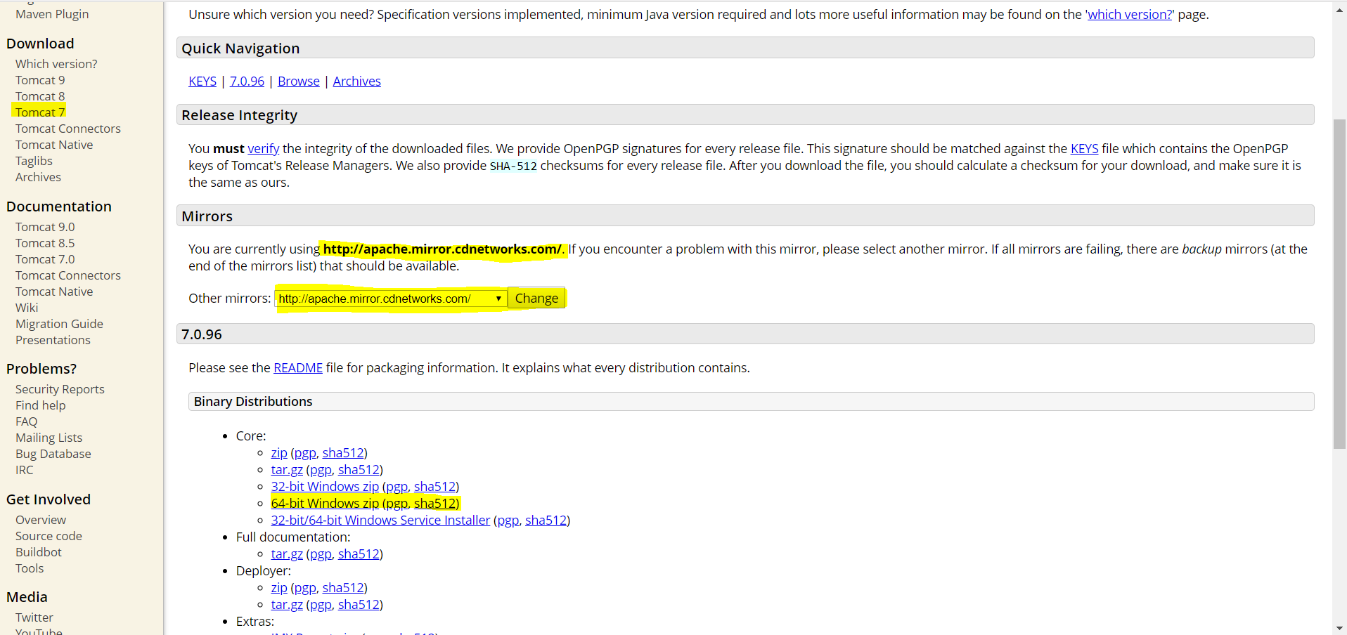Image resolution: width=1347 pixels, height=635 pixels.
Task: Download the Deployer tar.gz
Action: (287, 605)
